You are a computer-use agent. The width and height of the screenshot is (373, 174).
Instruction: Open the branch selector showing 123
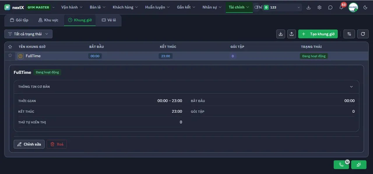[282, 7]
